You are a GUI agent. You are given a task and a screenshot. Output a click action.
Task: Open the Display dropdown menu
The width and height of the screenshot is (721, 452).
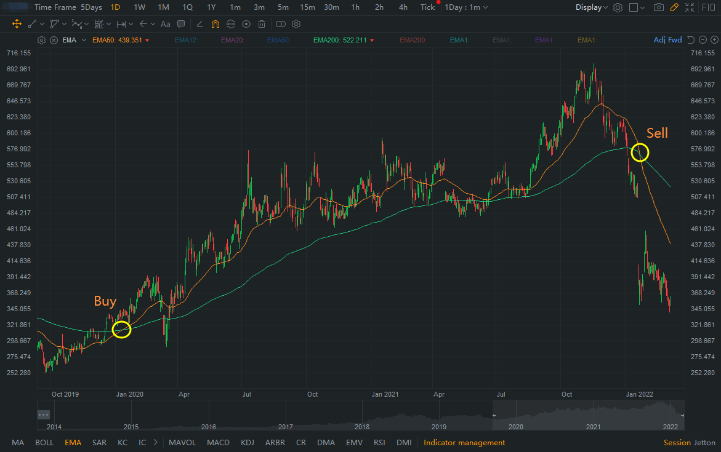click(590, 8)
